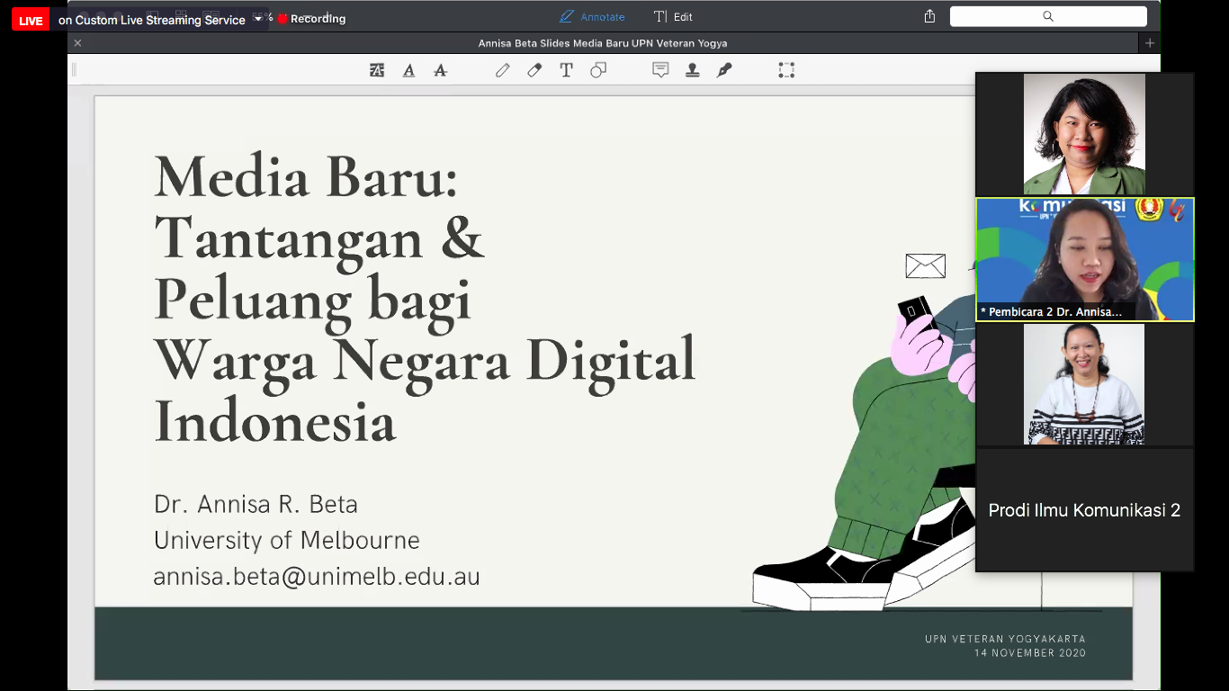Click the 'UPN VETERAN YOGYAKARTA' footer text
The height and width of the screenshot is (691, 1229).
tap(1005, 639)
